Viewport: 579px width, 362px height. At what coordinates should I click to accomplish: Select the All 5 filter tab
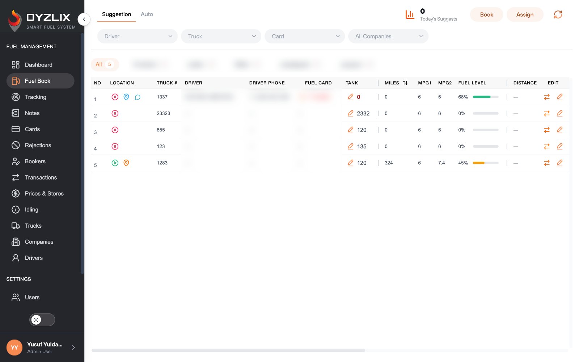point(105,64)
